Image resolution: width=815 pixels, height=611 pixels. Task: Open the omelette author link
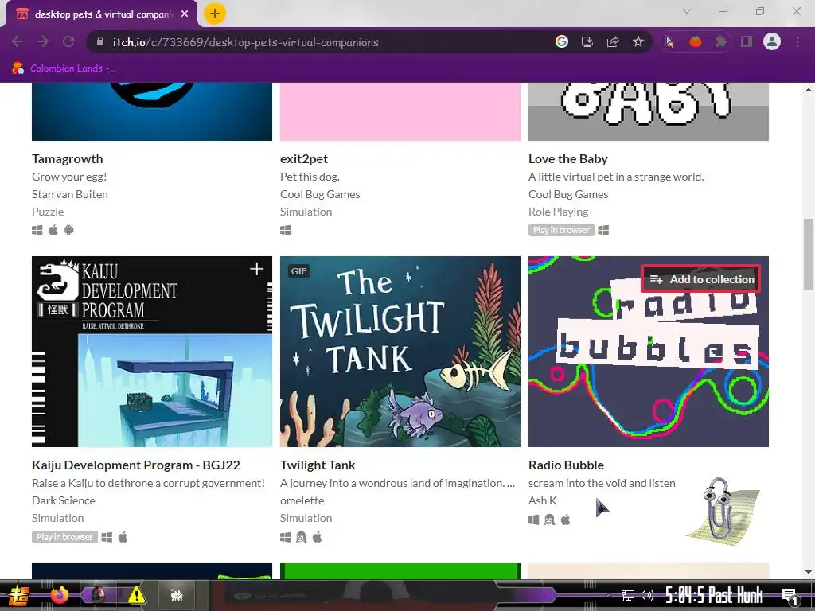coord(302,500)
